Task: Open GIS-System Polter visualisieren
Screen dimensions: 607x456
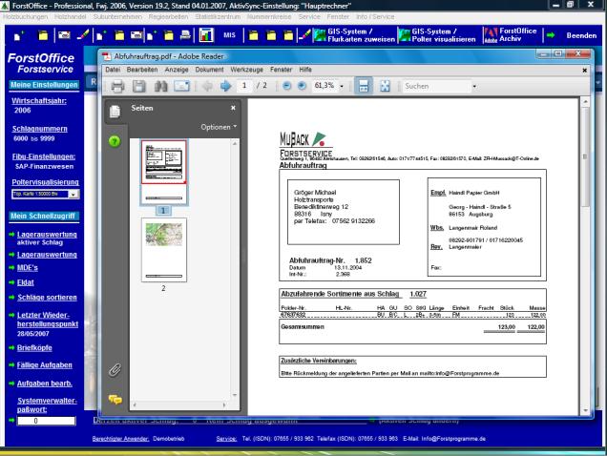Action: pyautogui.click(x=437, y=35)
